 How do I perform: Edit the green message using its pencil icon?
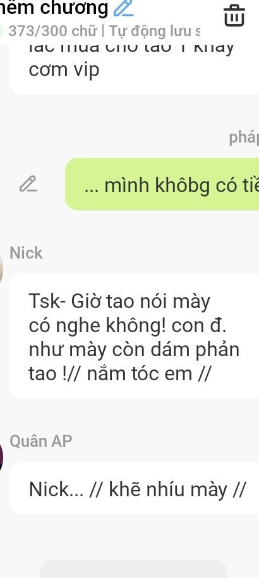(x=28, y=184)
